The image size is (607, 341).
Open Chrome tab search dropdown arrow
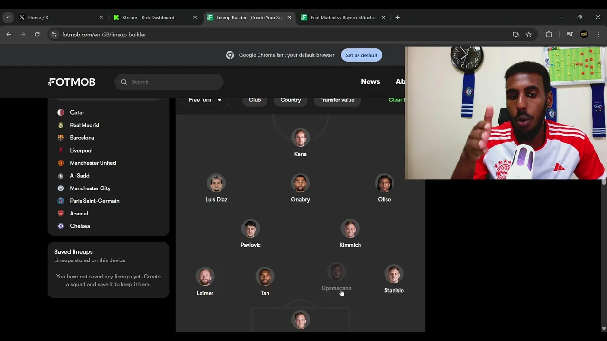(x=8, y=18)
